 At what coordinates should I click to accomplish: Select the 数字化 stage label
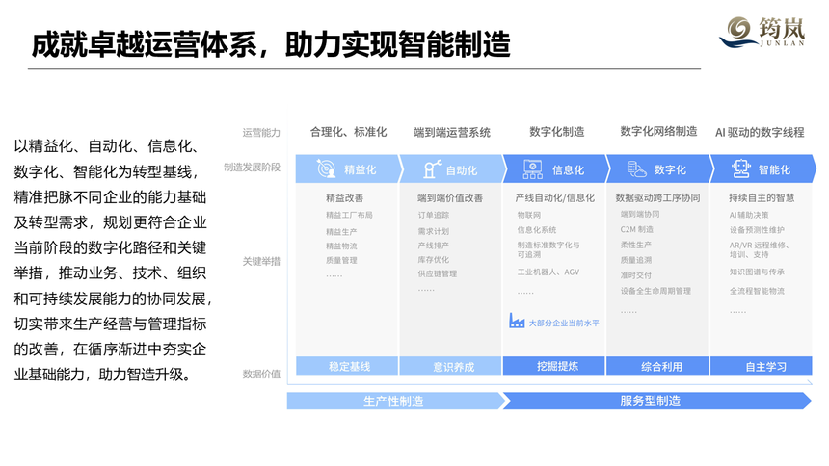(670, 170)
